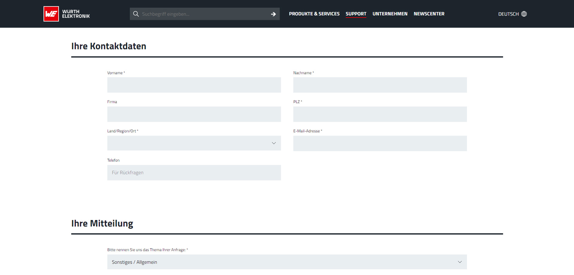
Task: Select the Support menu item
Action: [x=356, y=14]
